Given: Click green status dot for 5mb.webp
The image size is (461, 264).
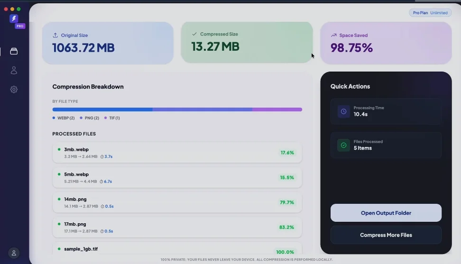Looking at the screenshot, I should [59, 174].
